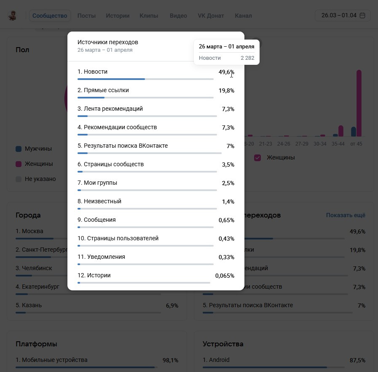The width and height of the screenshot is (378, 372).
Task: Go to the Истории tab
Action: [x=118, y=16]
